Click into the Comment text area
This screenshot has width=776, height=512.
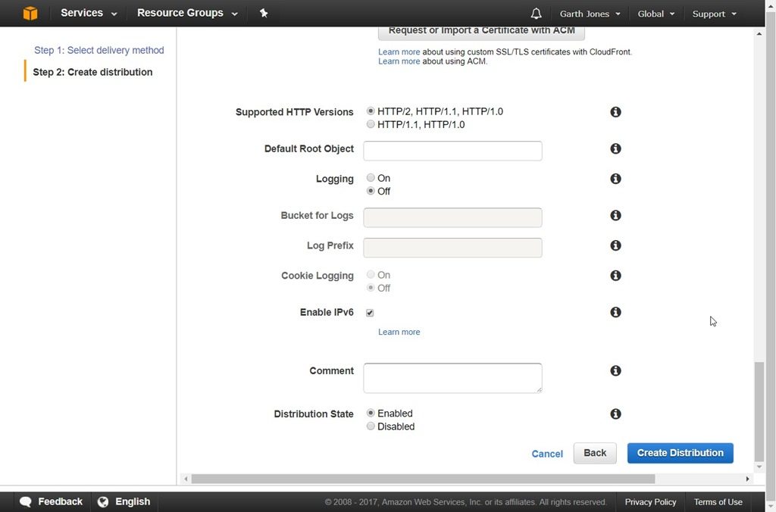pyautogui.click(x=452, y=378)
